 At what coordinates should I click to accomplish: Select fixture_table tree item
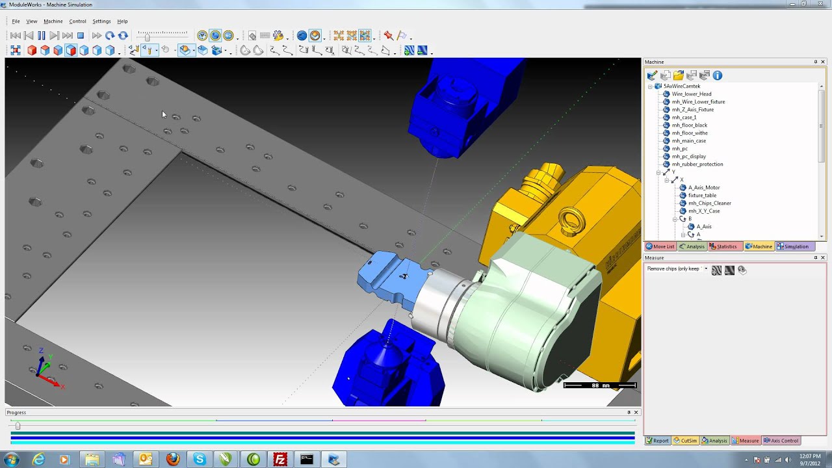click(702, 196)
